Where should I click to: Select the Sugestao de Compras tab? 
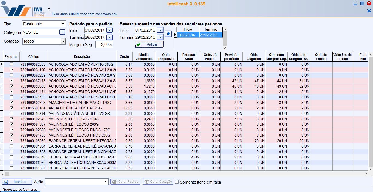(x=20, y=189)
